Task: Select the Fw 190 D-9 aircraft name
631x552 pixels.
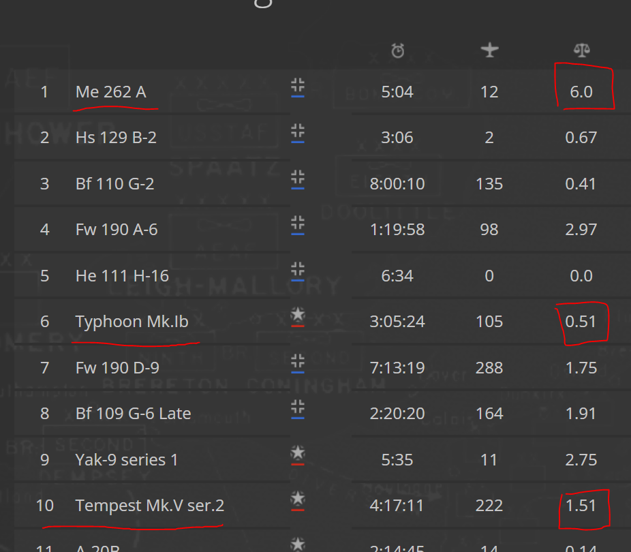Action: (x=117, y=368)
